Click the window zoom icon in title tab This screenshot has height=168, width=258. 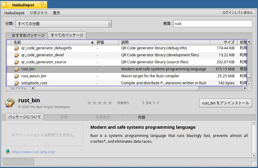point(43,5)
